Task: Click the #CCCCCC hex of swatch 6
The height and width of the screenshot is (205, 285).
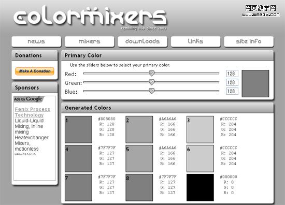Action: [229, 148]
